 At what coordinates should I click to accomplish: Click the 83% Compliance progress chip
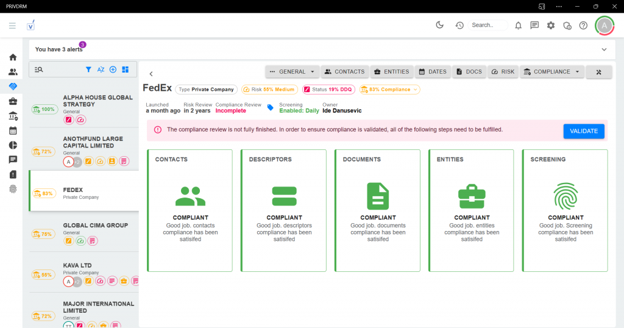point(389,90)
